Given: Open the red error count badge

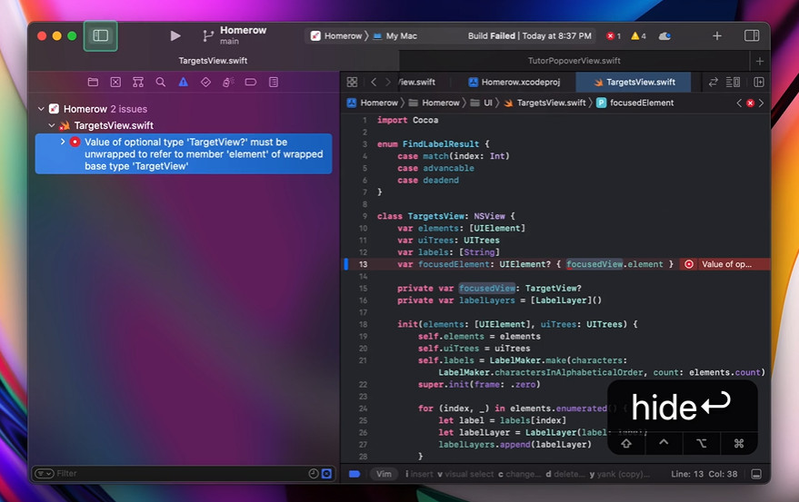Looking at the screenshot, I should click(613, 36).
